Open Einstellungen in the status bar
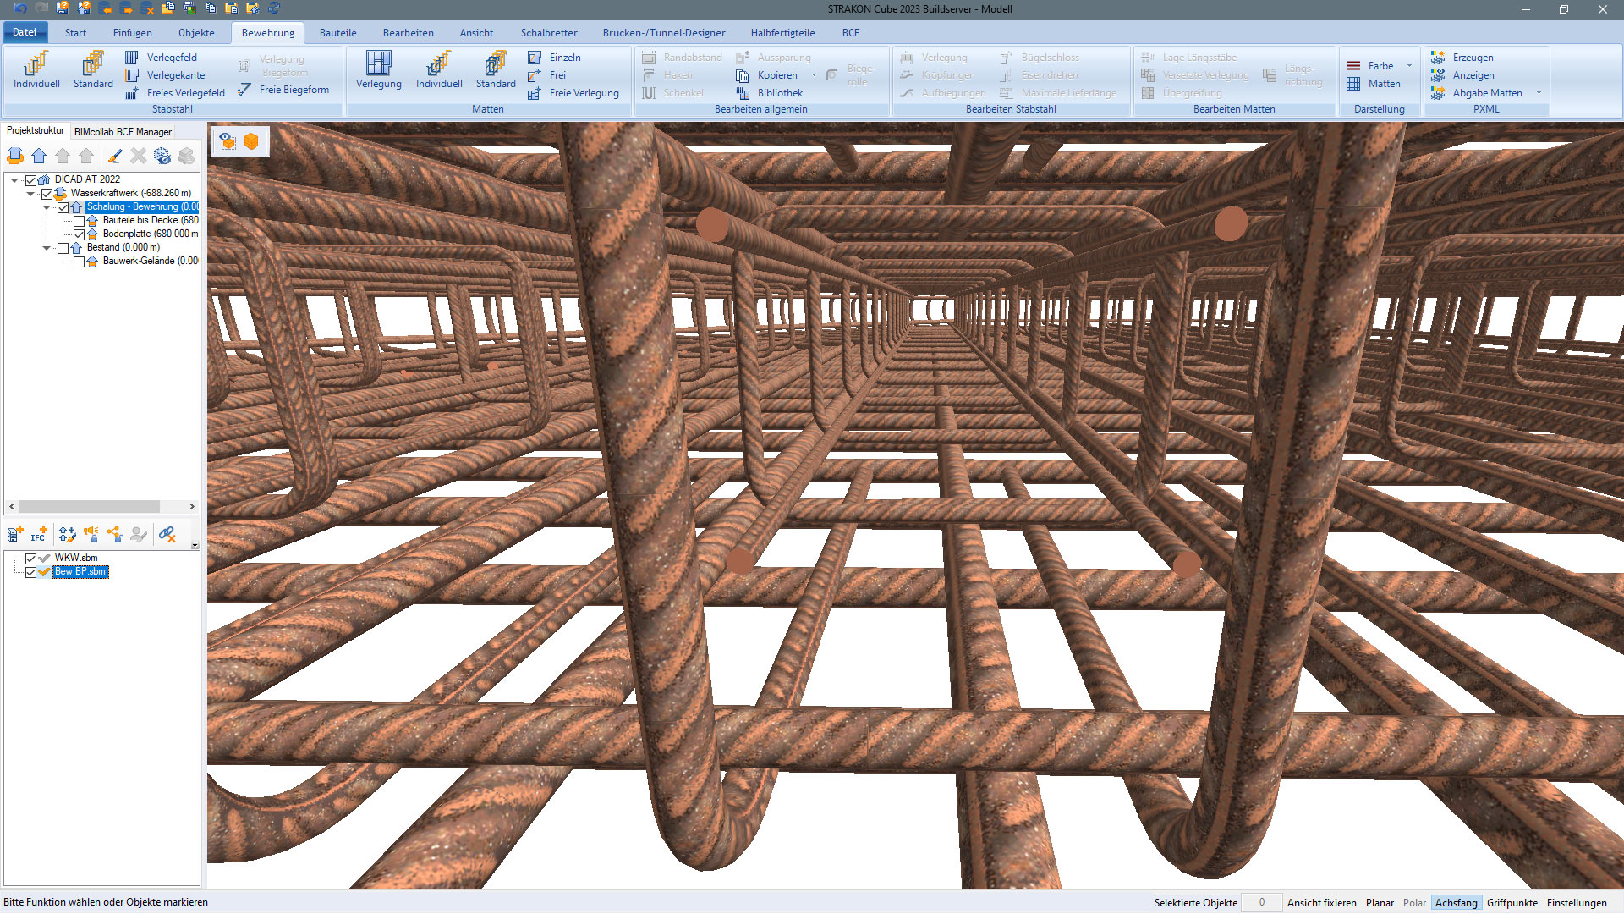 click(1576, 903)
